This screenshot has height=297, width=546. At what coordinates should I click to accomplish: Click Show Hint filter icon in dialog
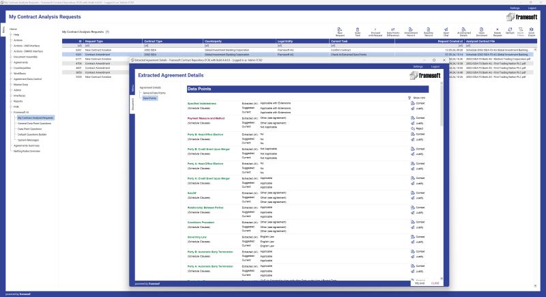click(x=409, y=98)
